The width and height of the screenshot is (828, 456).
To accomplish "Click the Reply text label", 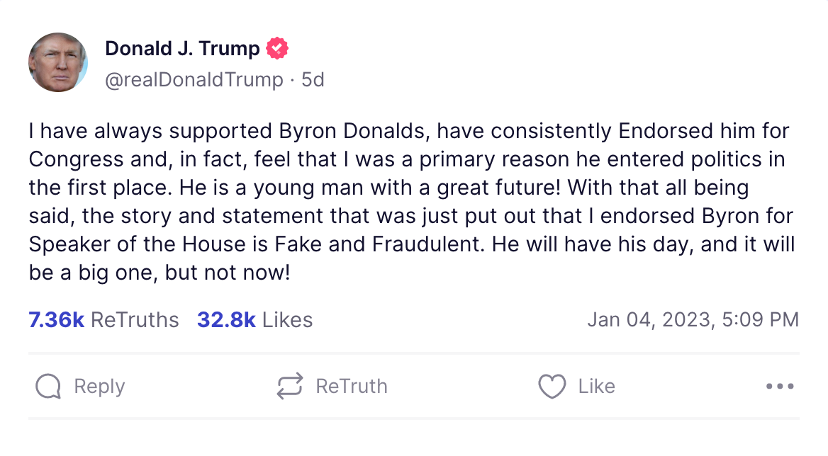I will point(99,387).
